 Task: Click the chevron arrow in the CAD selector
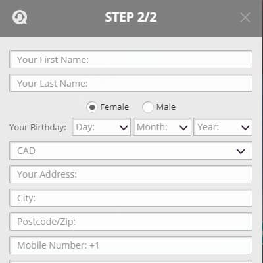coord(241,151)
